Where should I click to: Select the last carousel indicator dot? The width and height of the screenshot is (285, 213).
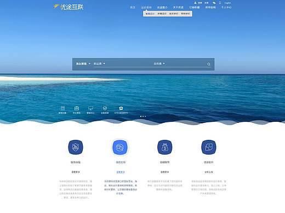[145, 116]
